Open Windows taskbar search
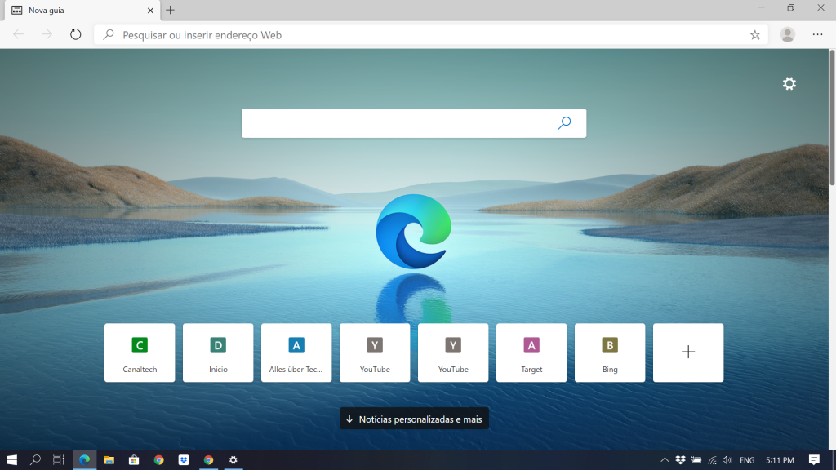The image size is (836, 470). click(35, 460)
